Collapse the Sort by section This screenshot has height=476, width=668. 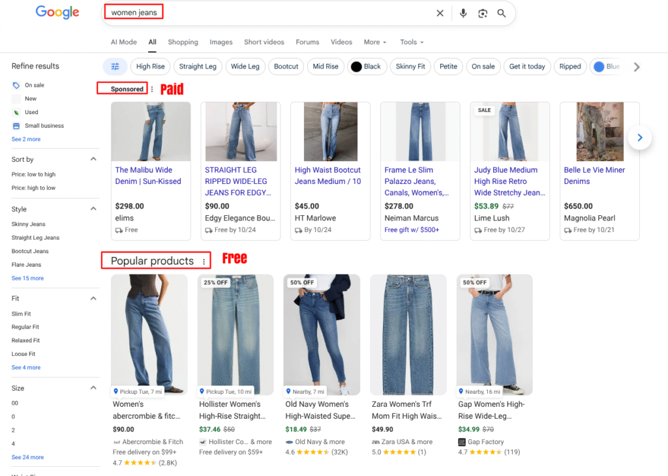tap(93, 159)
